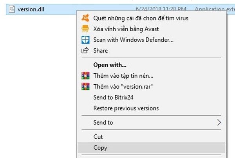
Task: Click WinRAR icon beside Thêm vào "version.rar"
Action: 85,86
